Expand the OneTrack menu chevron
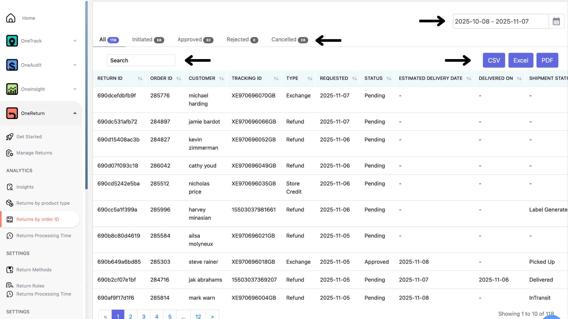 click(75, 41)
